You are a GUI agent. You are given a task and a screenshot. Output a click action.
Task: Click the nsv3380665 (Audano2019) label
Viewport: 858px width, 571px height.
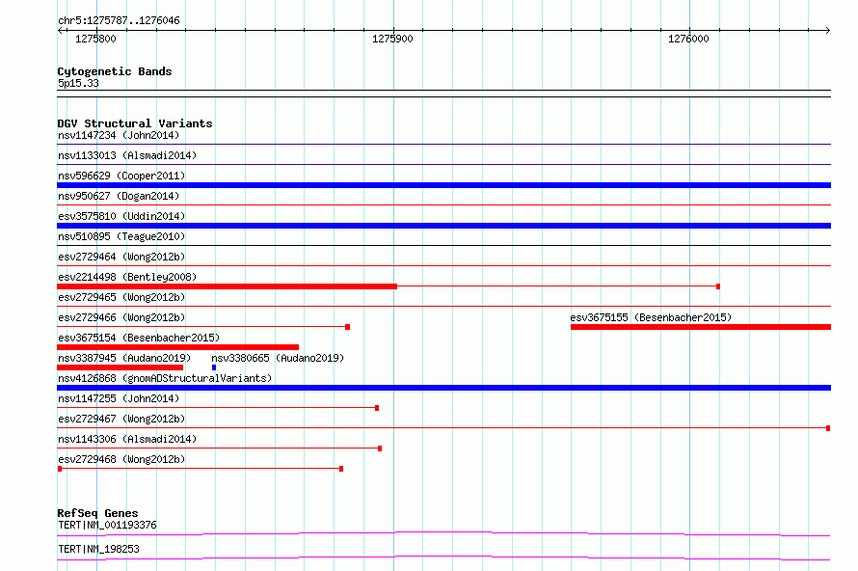[x=278, y=358]
